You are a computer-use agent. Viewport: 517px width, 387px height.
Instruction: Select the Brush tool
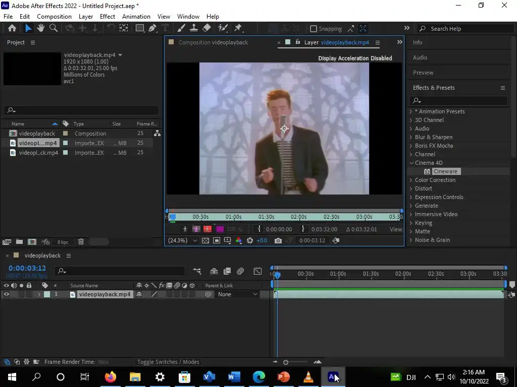[181, 28]
